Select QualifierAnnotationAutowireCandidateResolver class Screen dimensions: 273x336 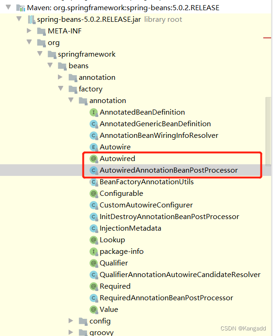[180, 275]
